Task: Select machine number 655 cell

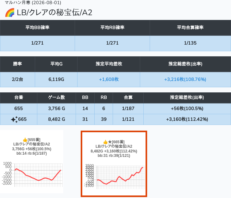Action: pyautogui.click(x=19, y=108)
